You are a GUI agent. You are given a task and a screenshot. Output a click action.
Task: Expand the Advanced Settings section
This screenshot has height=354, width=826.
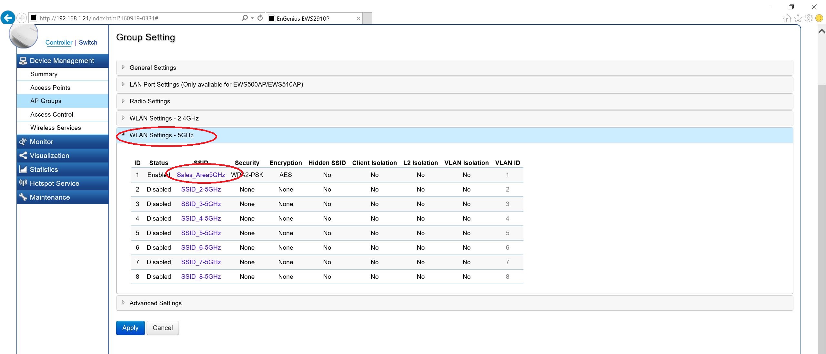click(156, 303)
